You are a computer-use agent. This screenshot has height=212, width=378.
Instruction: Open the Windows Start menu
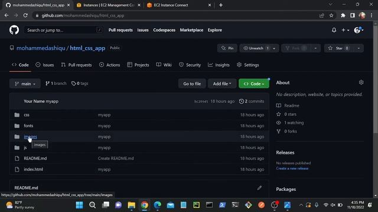click(x=79, y=205)
